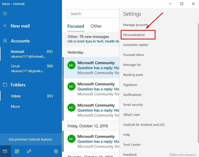Open Manage accounts setting

click(136, 25)
